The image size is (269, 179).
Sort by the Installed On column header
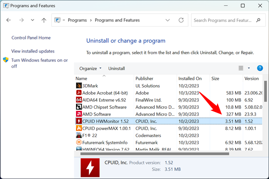click(193, 78)
